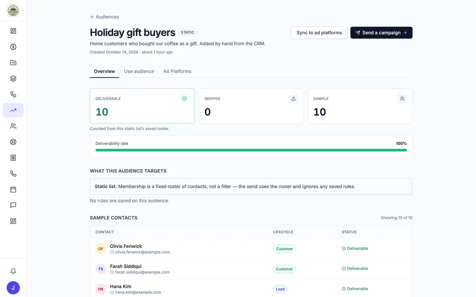Open the dollar receipt billing icon
This screenshot has width=476, height=297.
[13, 158]
